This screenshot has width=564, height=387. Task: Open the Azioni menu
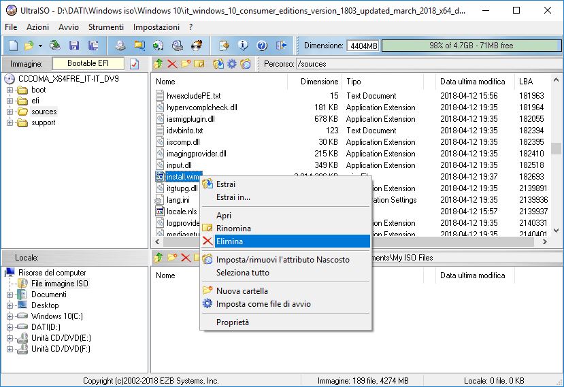(38, 27)
